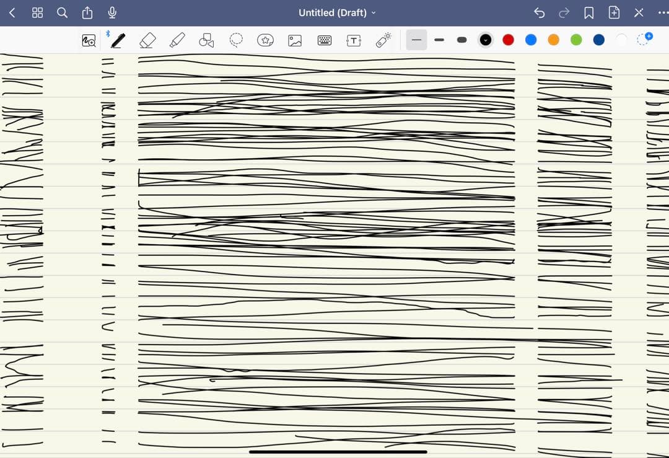669x458 pixels.
Task: Activate the Lasso selection tool
Action: click(x=236, y=40)
